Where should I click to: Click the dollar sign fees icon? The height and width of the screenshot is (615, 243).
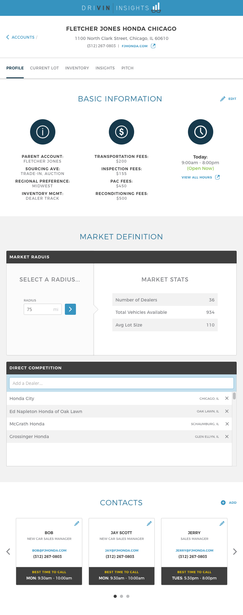coord(121,132)
